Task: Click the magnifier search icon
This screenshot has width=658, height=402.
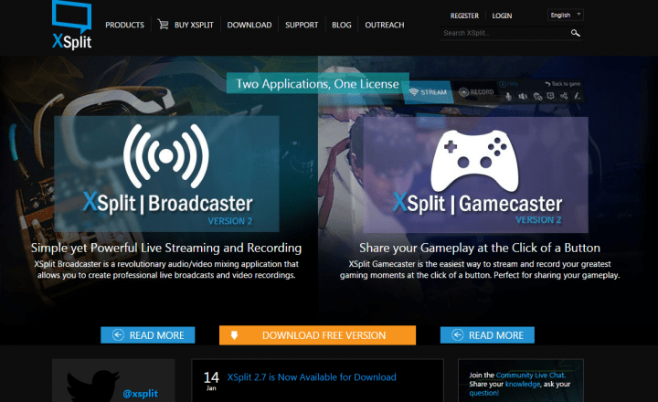Action: click(576, 33)
